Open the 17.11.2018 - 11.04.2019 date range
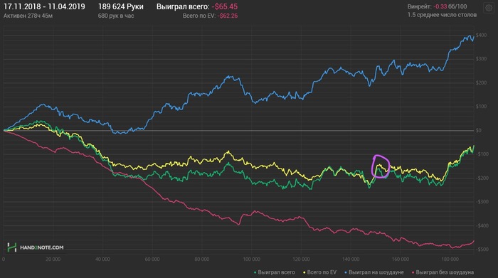 coord(44,6)
